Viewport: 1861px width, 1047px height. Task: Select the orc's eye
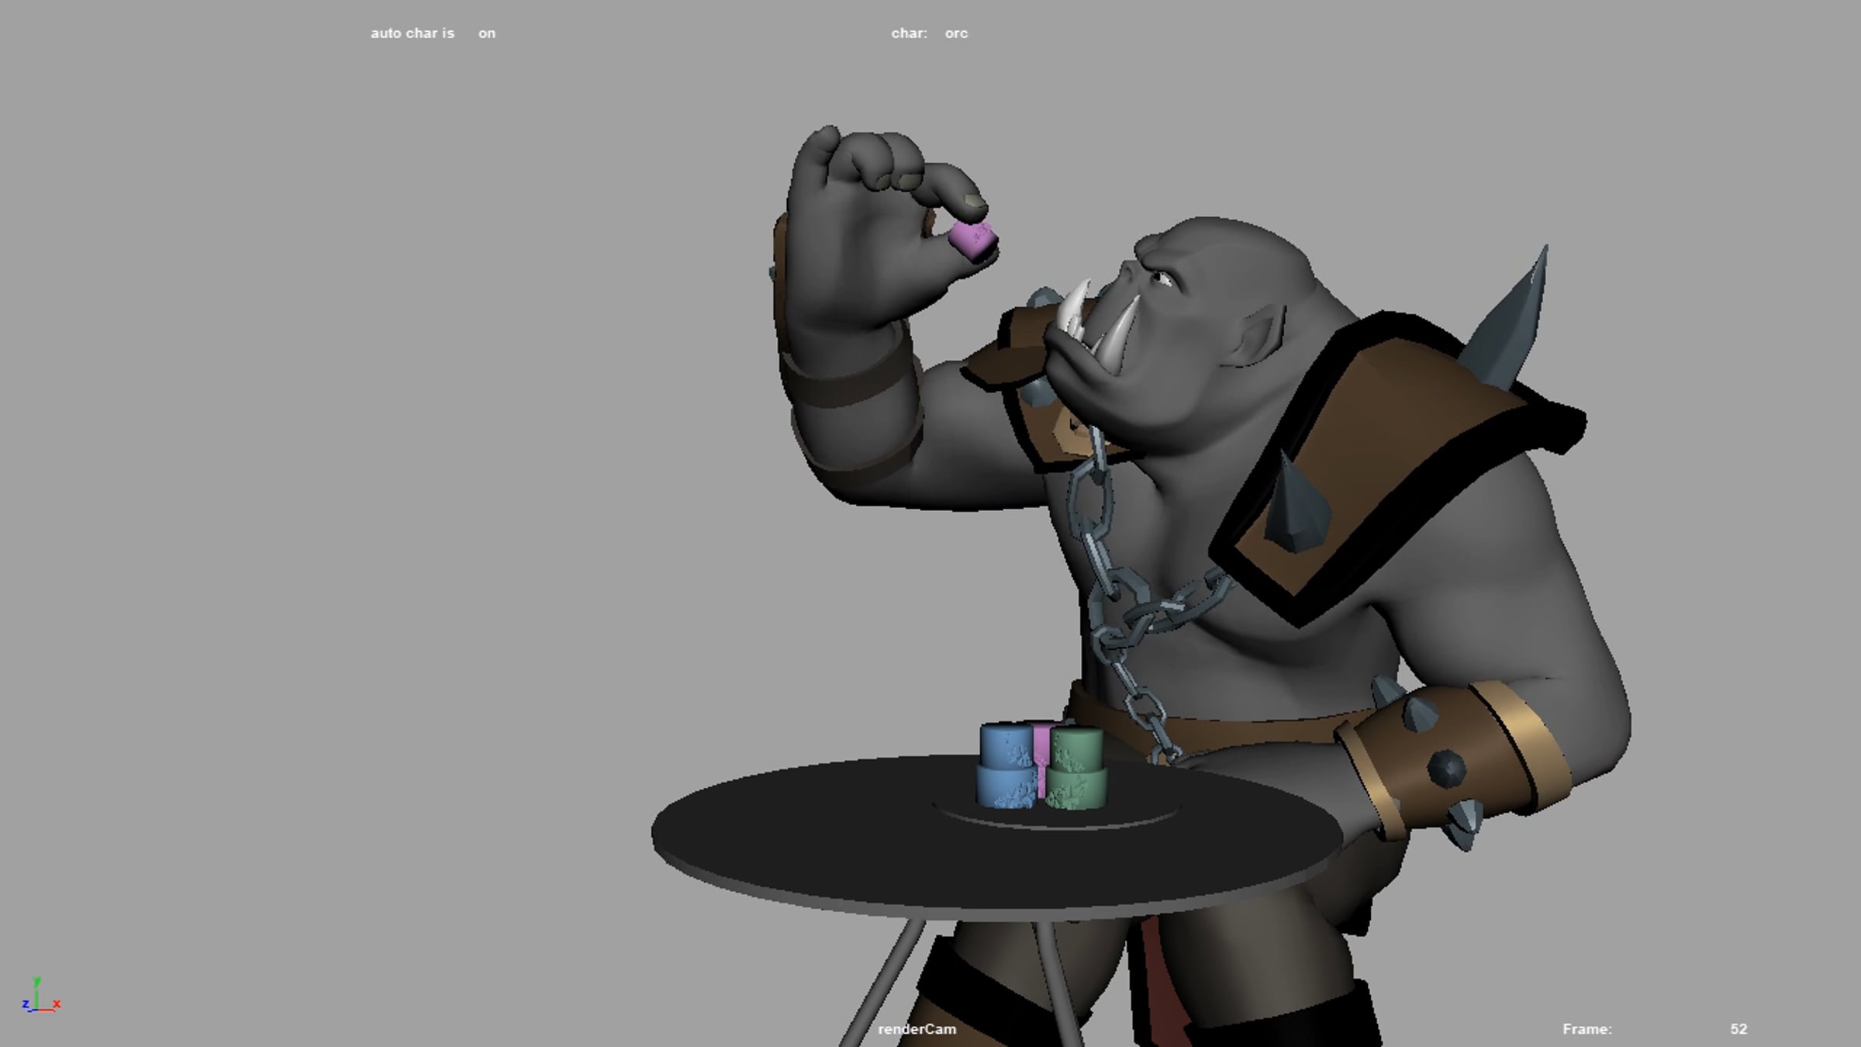click(x=1161, y=278)
